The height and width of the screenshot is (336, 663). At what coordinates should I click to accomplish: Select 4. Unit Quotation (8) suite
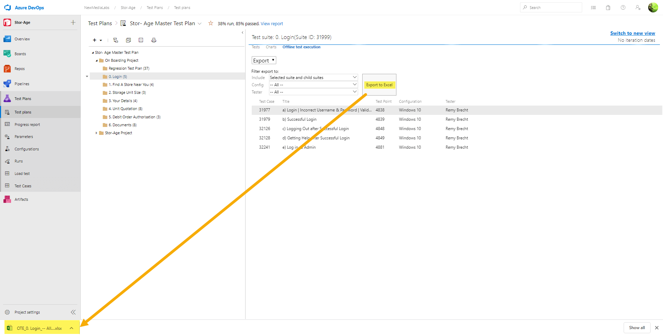(x=125, y=109)
